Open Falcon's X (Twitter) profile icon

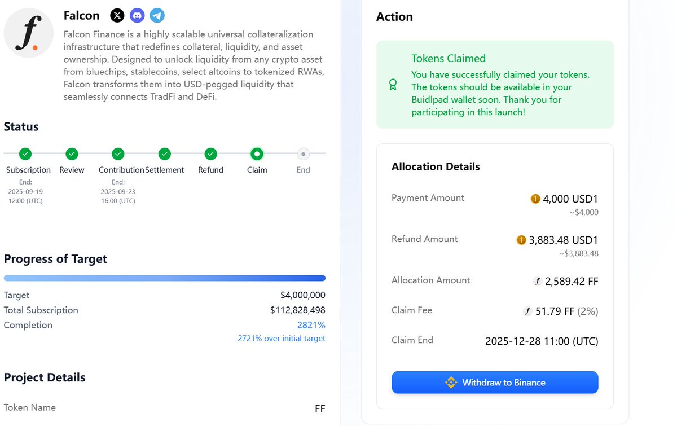coord(117,15)
